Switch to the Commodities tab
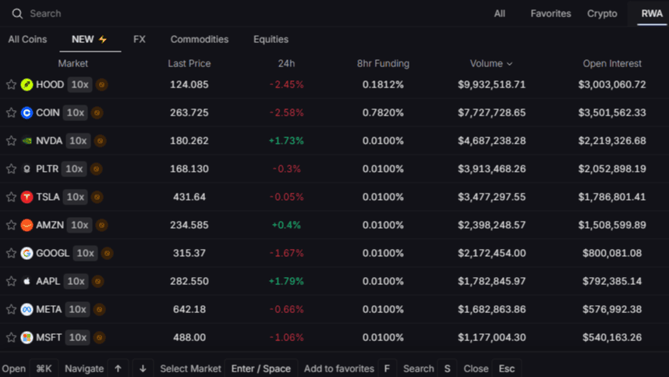Image resolution: width=669 pixels, height=377 pixels. [200, 39]
